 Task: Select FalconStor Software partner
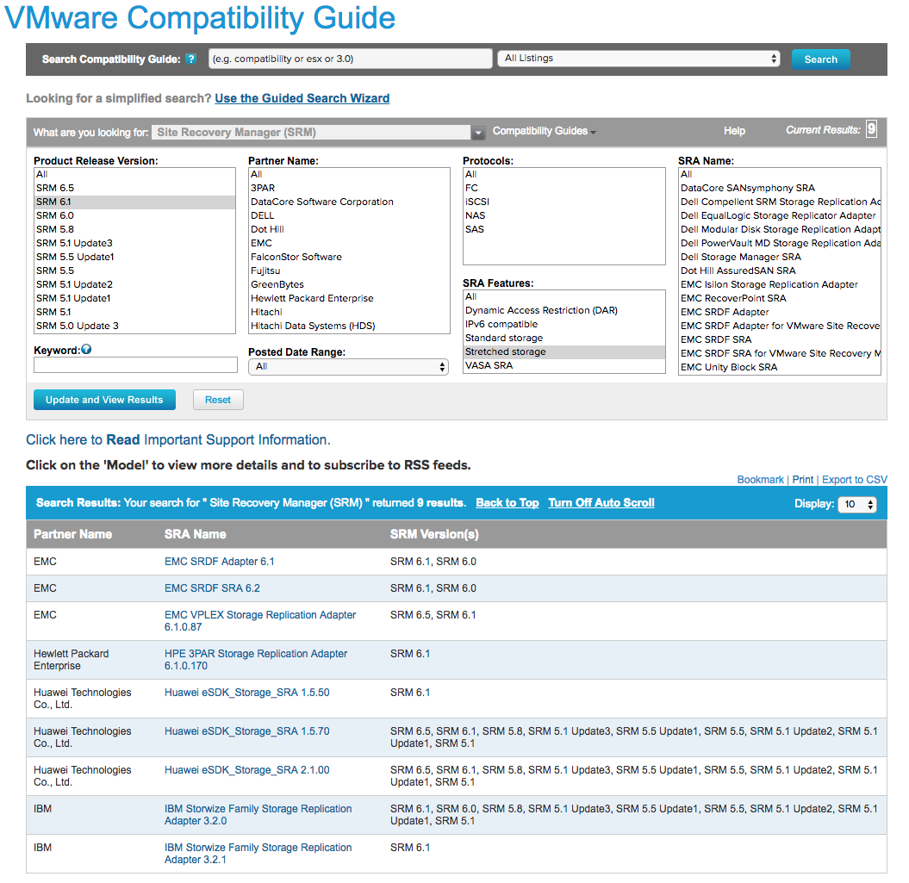349,257
